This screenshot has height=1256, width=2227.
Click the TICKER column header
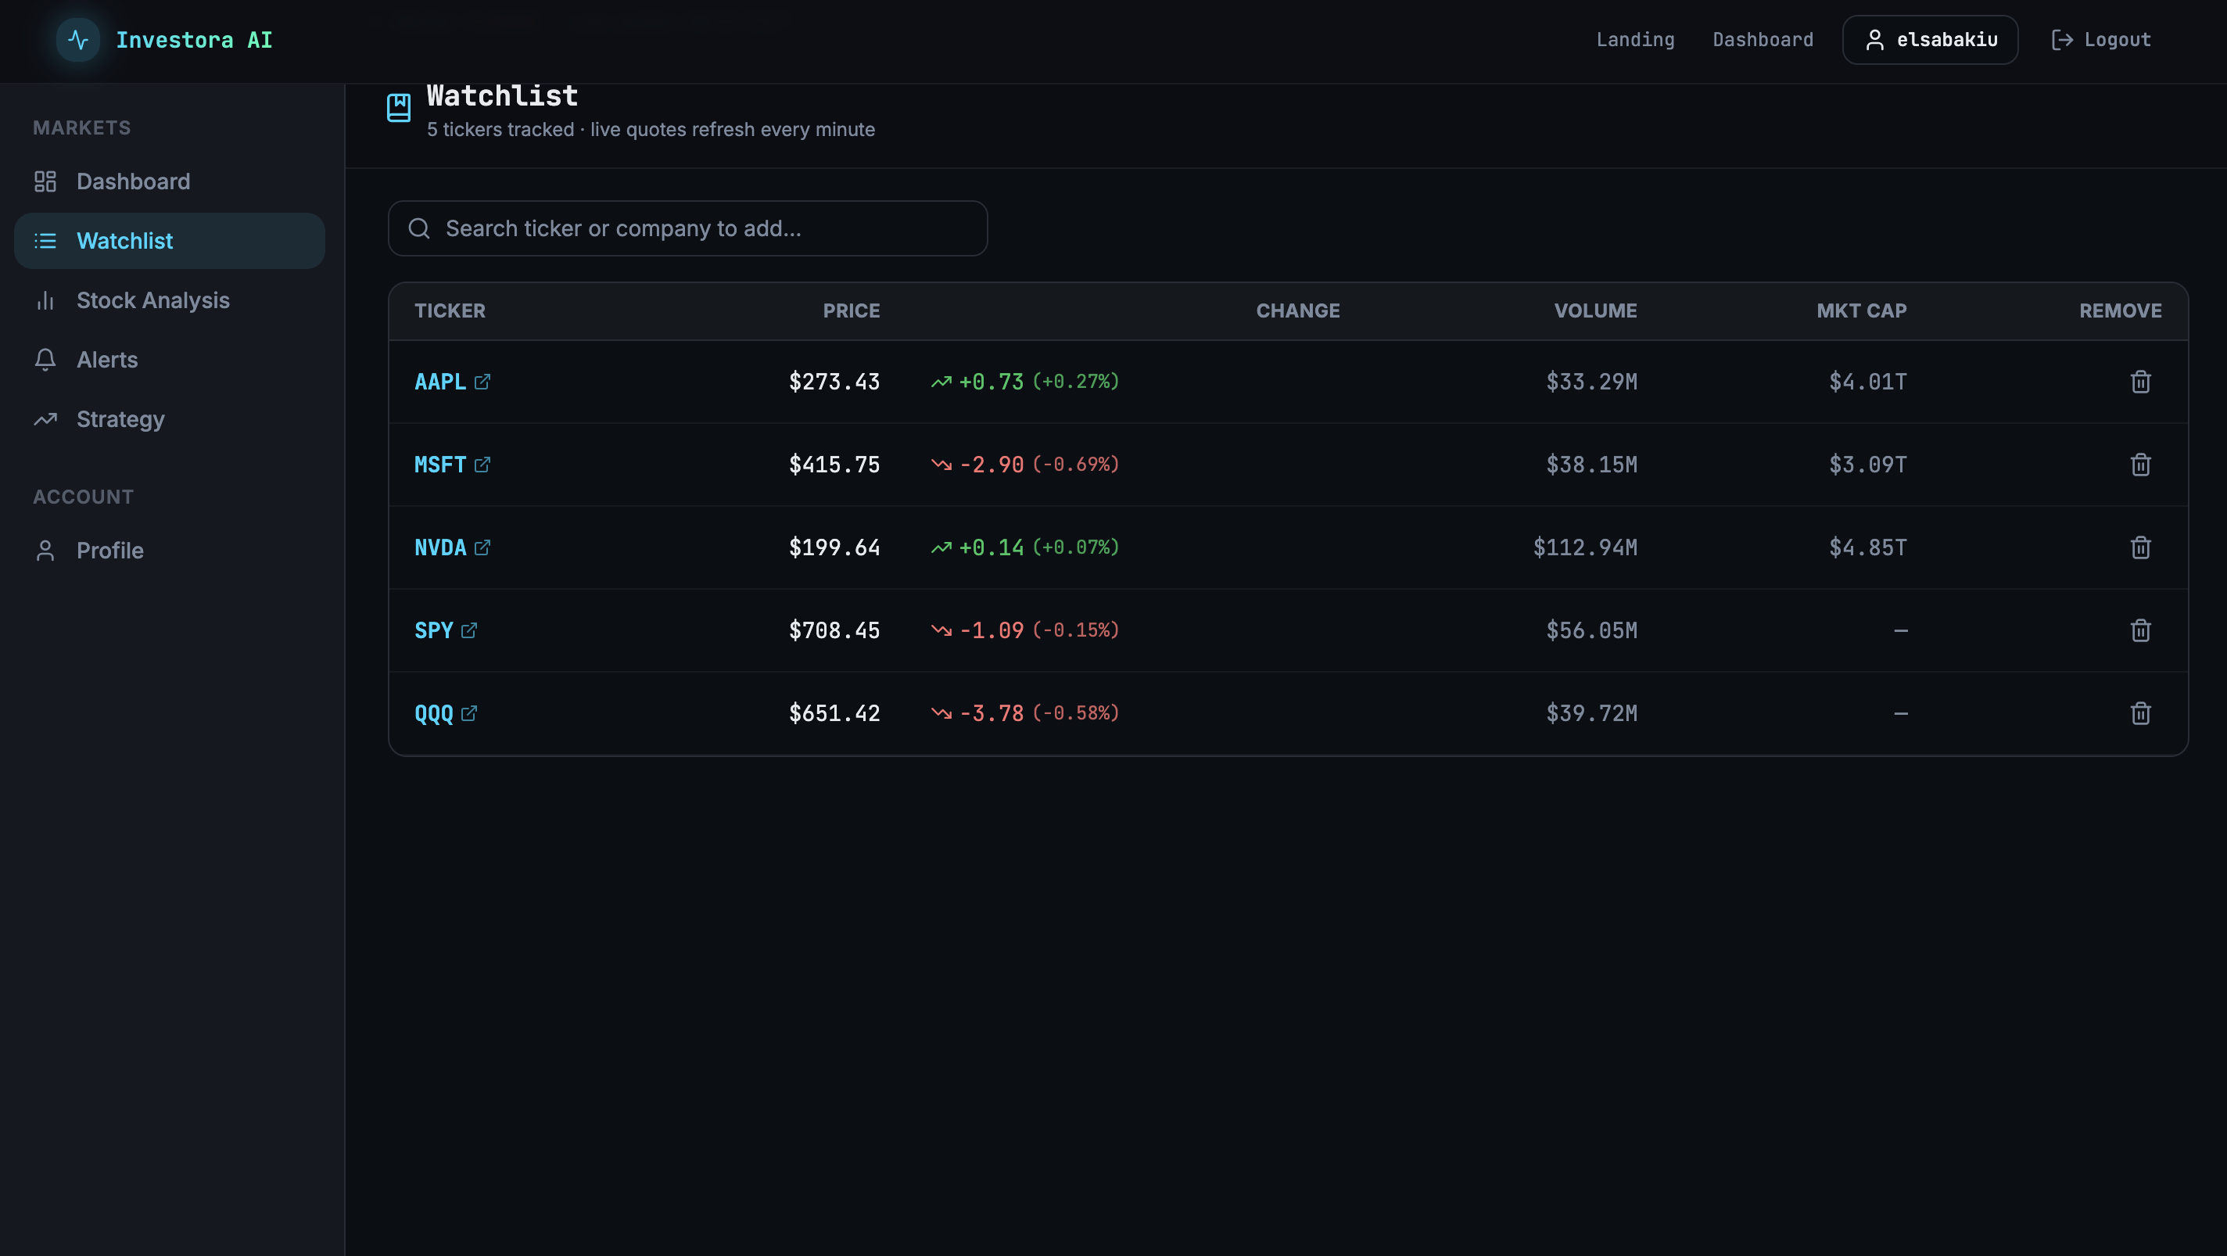[x=450, y=311]
